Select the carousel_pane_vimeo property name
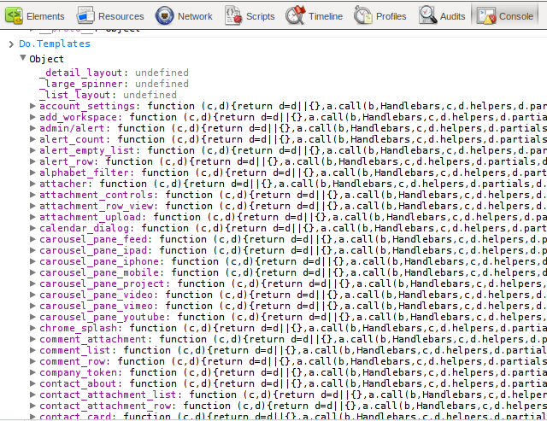This screenshot has width=547, height=421. [96, 306]
